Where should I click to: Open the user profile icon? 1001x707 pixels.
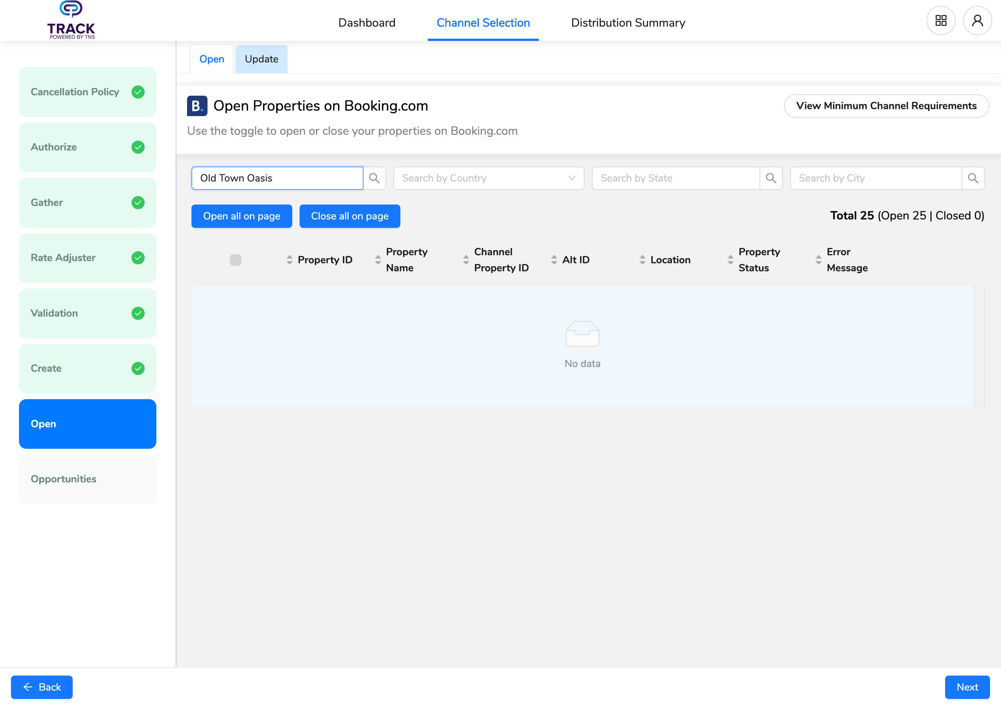978,20
